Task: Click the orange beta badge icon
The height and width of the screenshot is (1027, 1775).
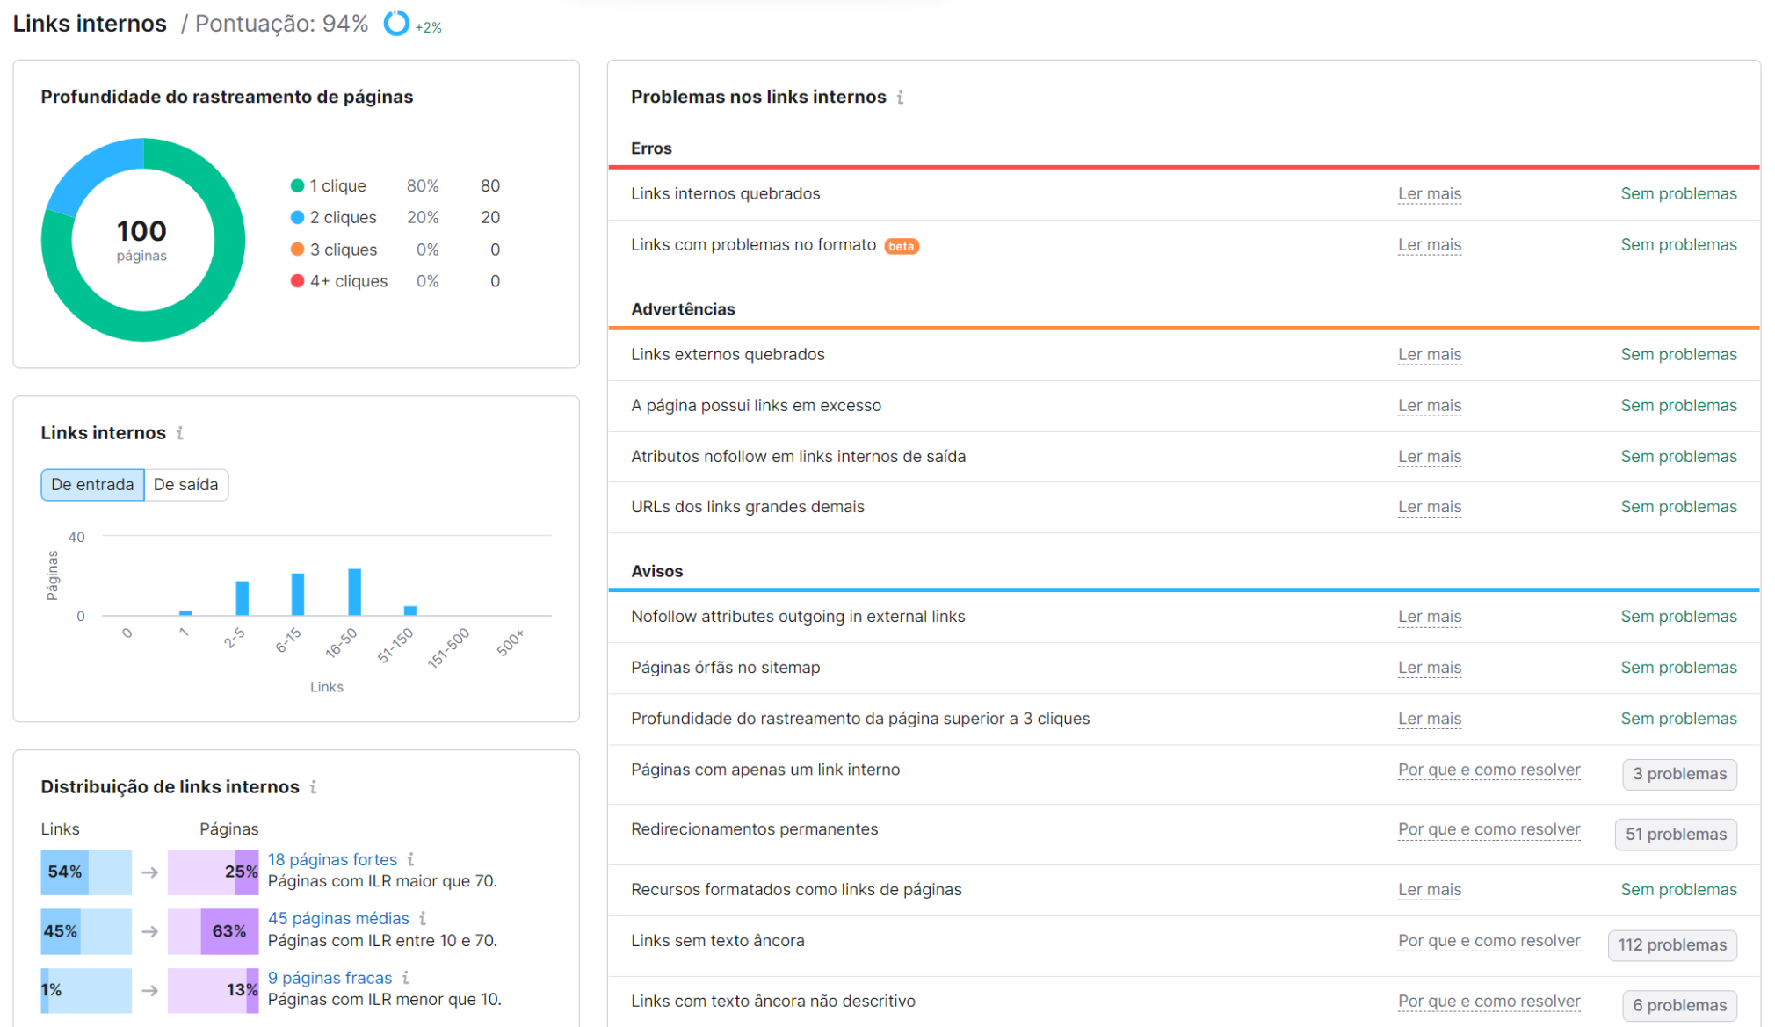Action: (901, 246)
